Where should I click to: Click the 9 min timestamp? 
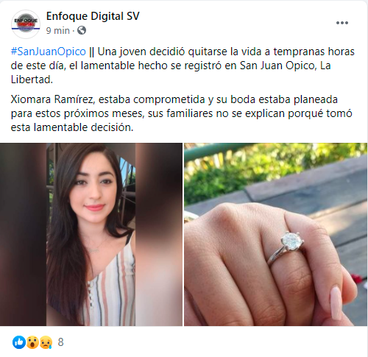(x=58, y=30)
